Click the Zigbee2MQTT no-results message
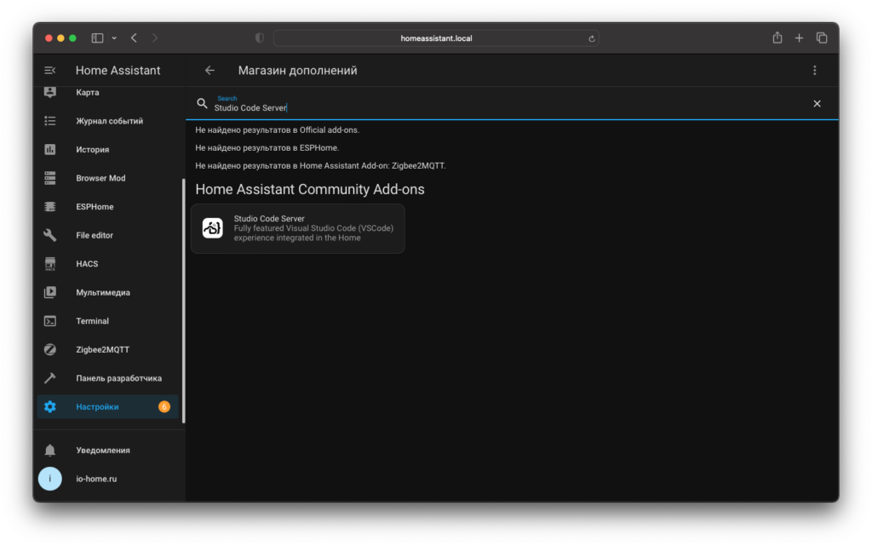The width and height of the screenshot is (872, 546). click(x=320, y=166)
